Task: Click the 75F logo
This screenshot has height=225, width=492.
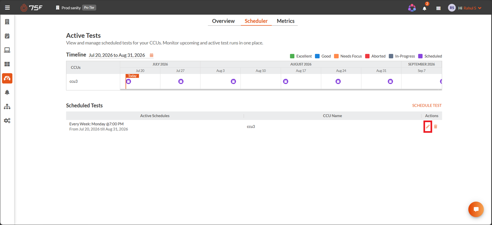Action: point(31,8)
